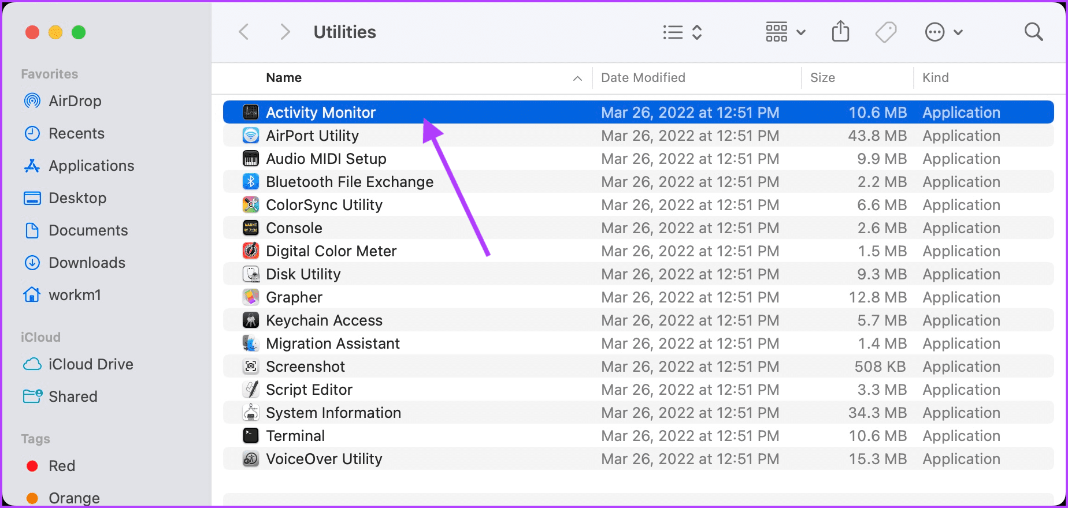This screenshot has width=1068, height=508.
Task: Click the Terminal app icon
Action: [251, 435]
